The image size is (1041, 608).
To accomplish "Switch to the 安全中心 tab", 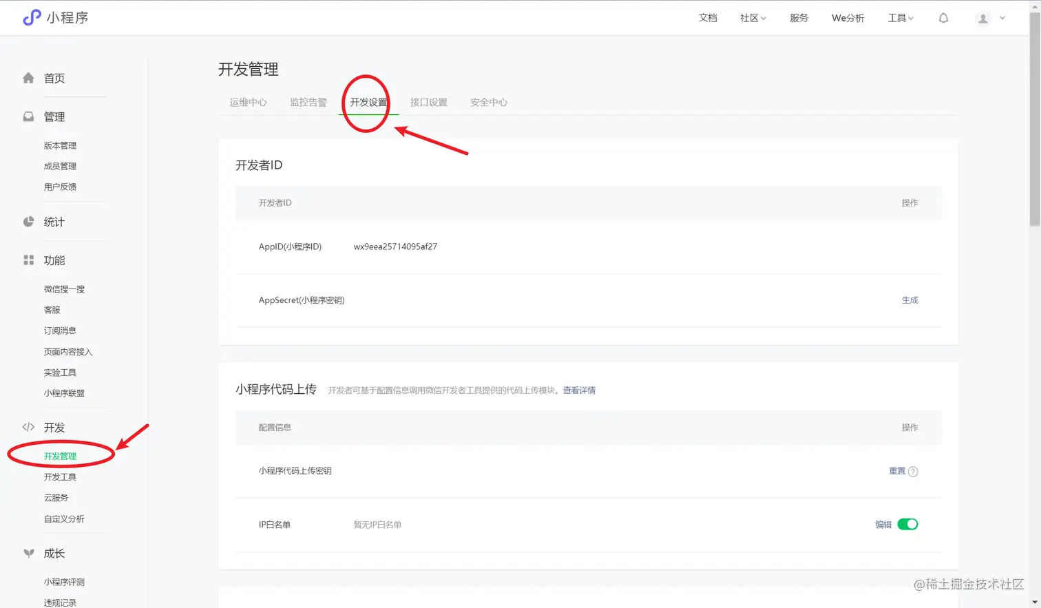I will (489, 102).
